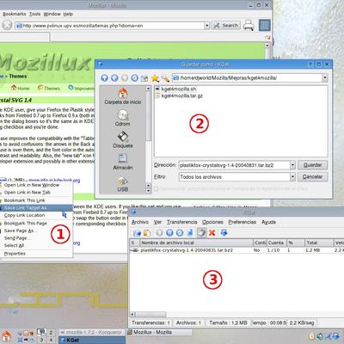Click the back arrow in save dialog toolbar
The width and height of the screenshot is (344, 344).
(114, 77)
